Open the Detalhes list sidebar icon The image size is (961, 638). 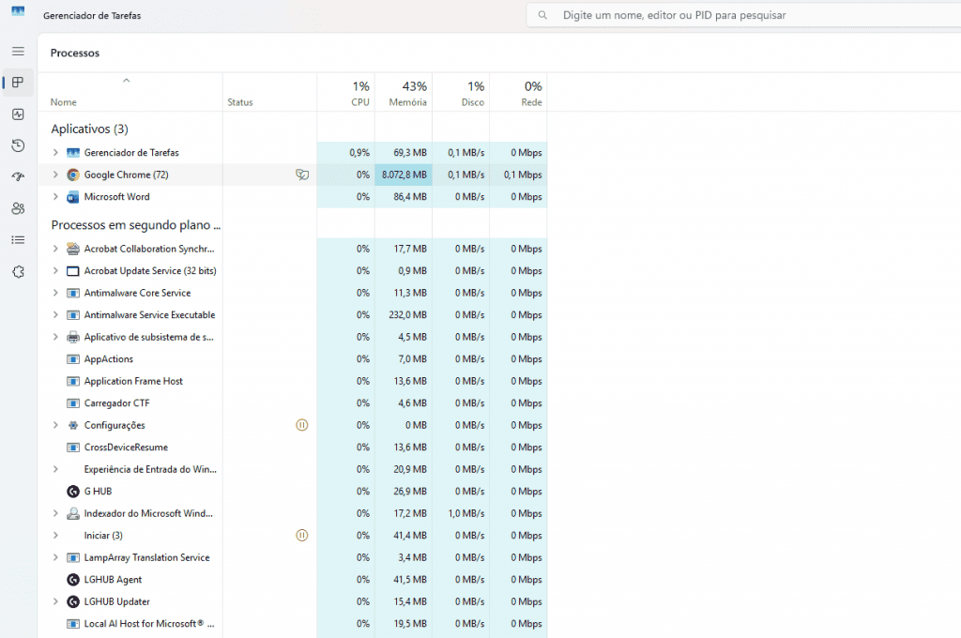click(x=18, y=240)
